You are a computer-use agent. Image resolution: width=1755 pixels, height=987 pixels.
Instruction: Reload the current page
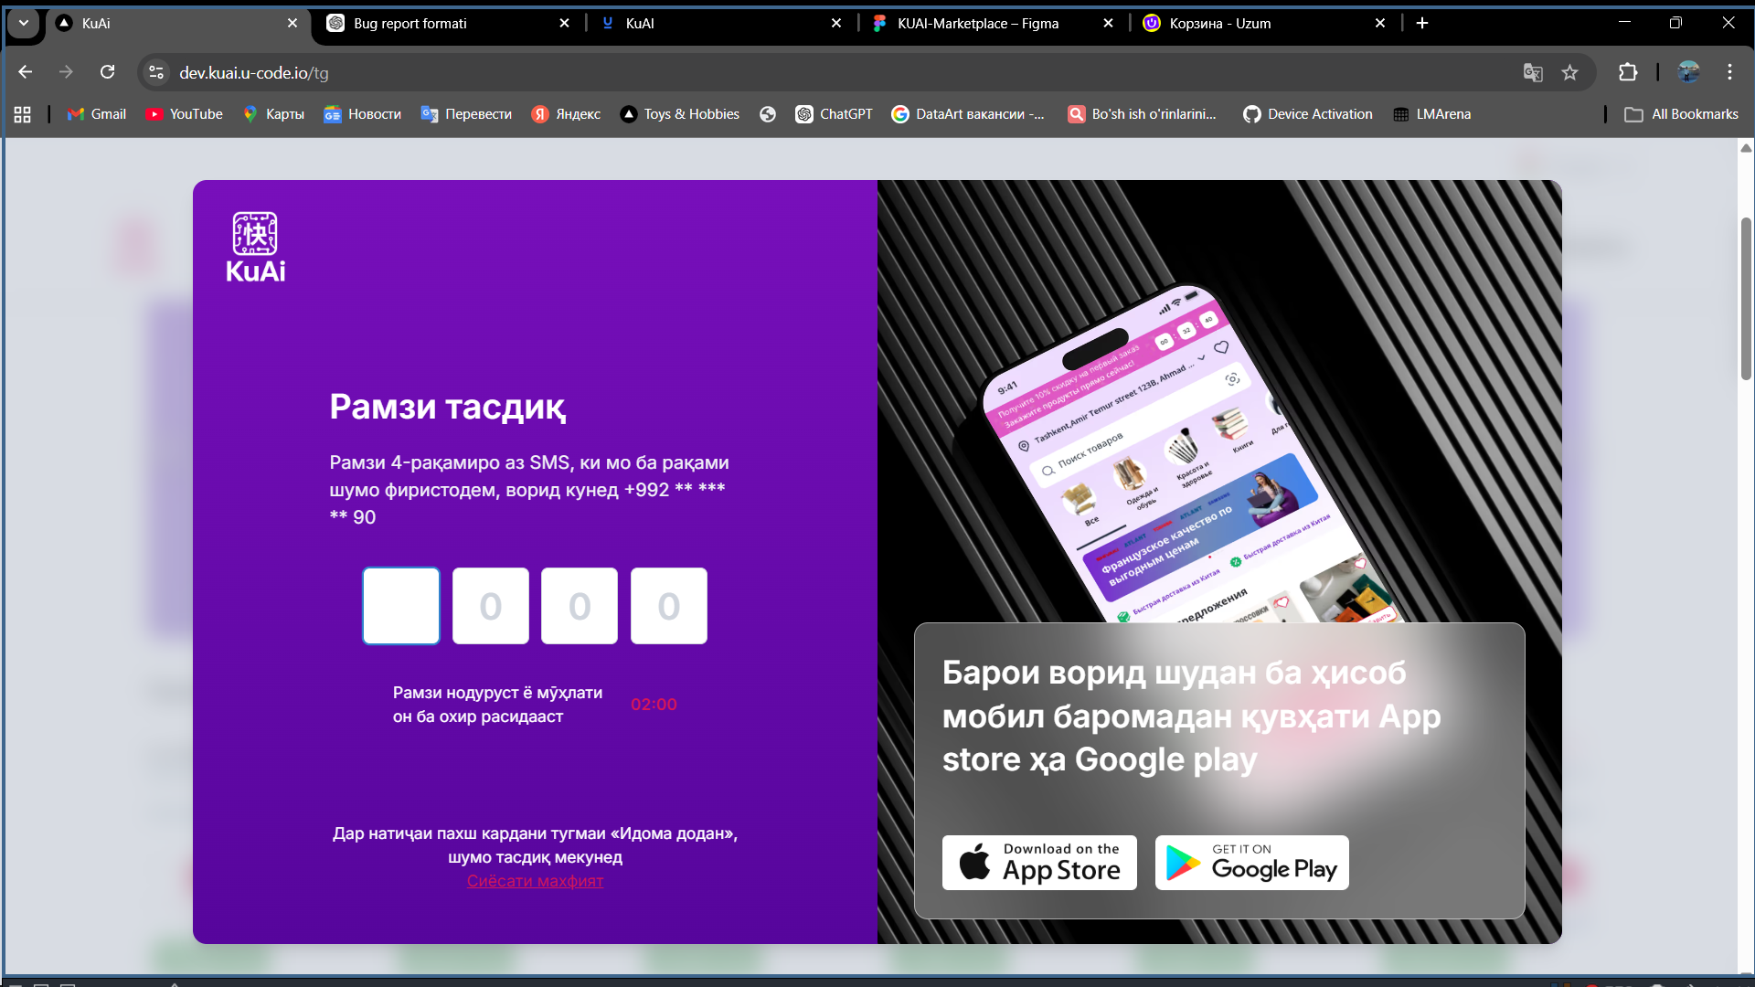pyautogui.click(x=108, y=72)
